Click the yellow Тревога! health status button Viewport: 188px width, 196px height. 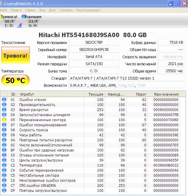[15, 55]
